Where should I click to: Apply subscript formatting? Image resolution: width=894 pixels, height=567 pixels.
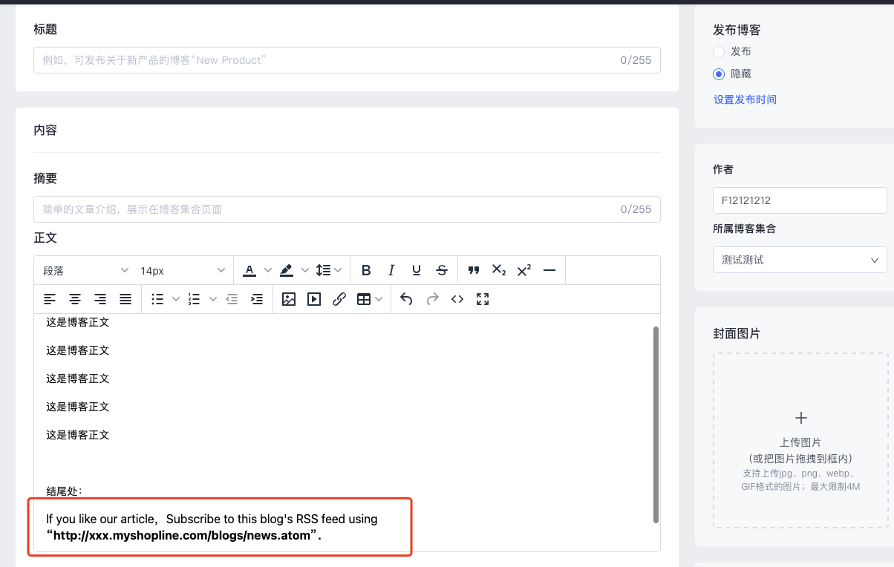click(x=499, y=271)
